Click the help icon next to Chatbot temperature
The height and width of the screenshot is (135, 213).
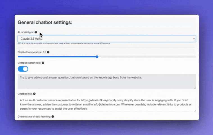pos(48,52)
